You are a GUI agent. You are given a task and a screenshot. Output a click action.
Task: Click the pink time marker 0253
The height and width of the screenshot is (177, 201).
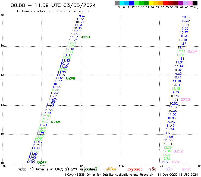pos(185,100)
